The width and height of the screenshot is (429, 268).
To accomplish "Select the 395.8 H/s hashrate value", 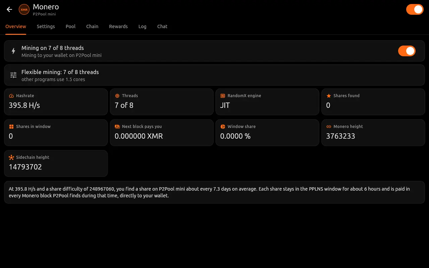I will (x=24, y=105).
